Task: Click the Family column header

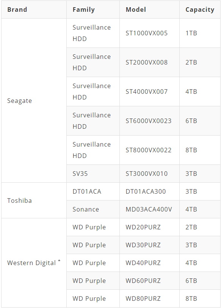Action: [83, 9]
